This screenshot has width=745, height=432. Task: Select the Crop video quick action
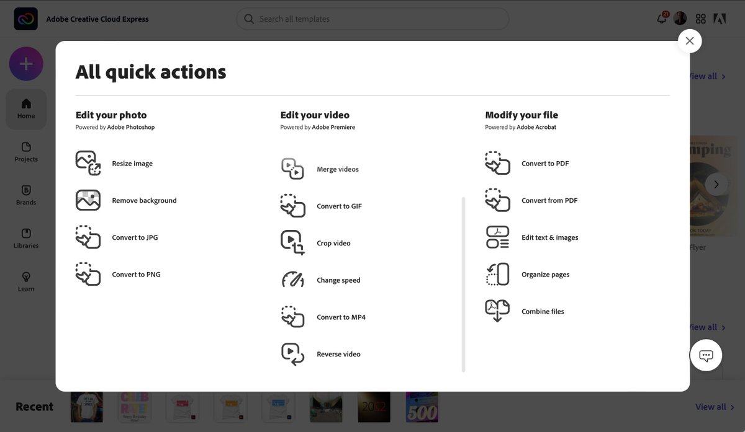click(333, 243)
